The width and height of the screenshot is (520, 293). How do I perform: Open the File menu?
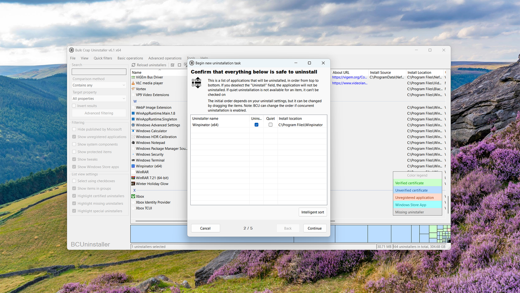[x=73, y=58]
